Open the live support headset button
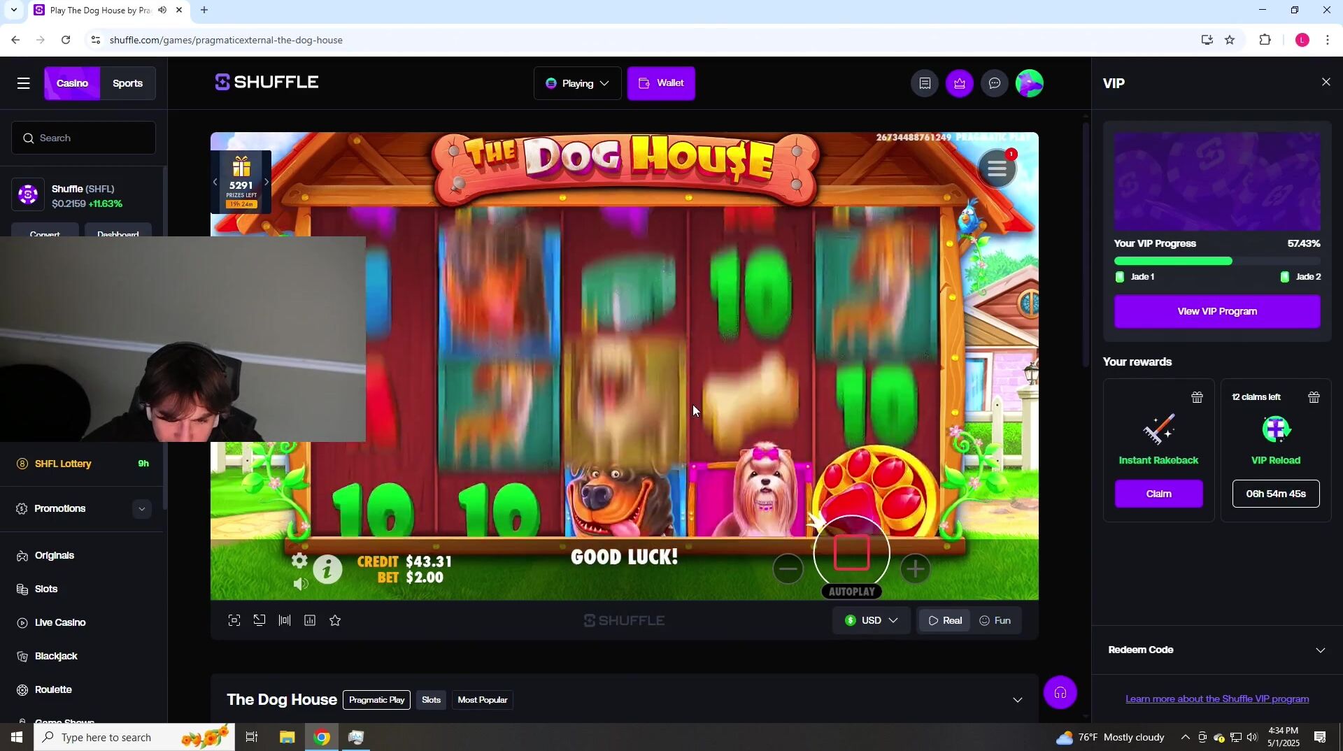Viewport: 1343px width, 751px height. 1060,693
